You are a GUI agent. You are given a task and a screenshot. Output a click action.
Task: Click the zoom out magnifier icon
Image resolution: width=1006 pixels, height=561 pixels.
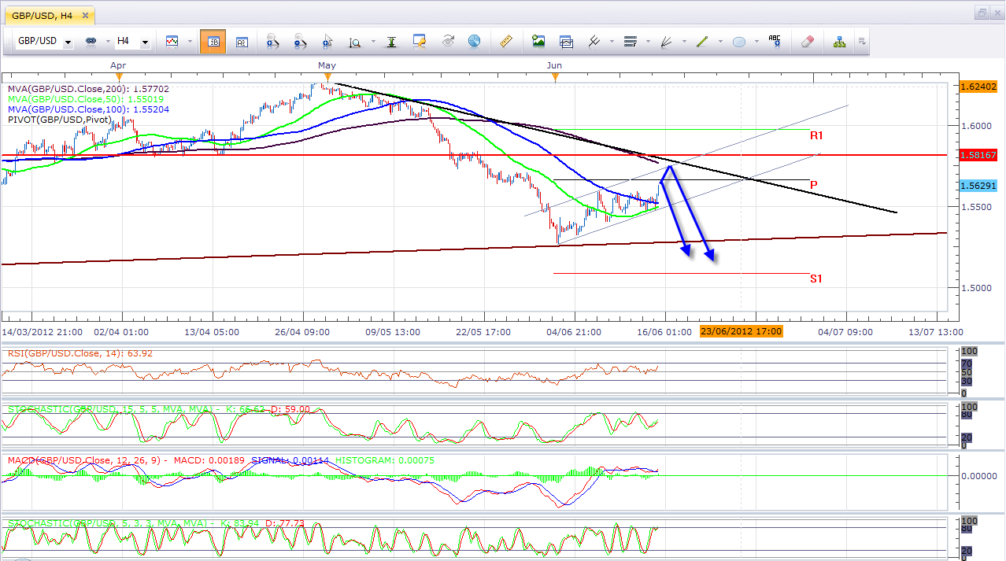click(x=301, y=42)
